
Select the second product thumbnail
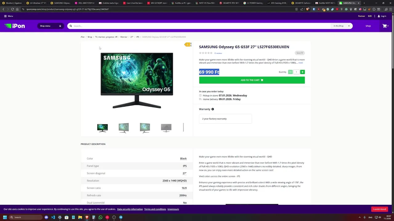[124, 128]
